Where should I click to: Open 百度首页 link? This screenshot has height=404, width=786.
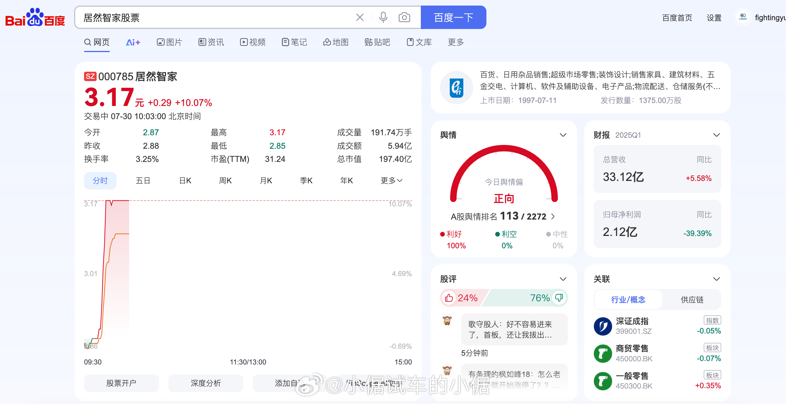(x=677, y=18)
